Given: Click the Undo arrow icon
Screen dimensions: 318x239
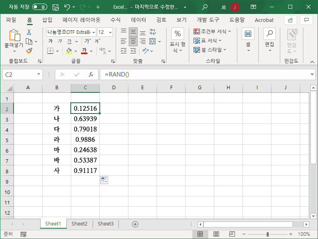Looking at the screenshot, I should (x=67, y=7).
